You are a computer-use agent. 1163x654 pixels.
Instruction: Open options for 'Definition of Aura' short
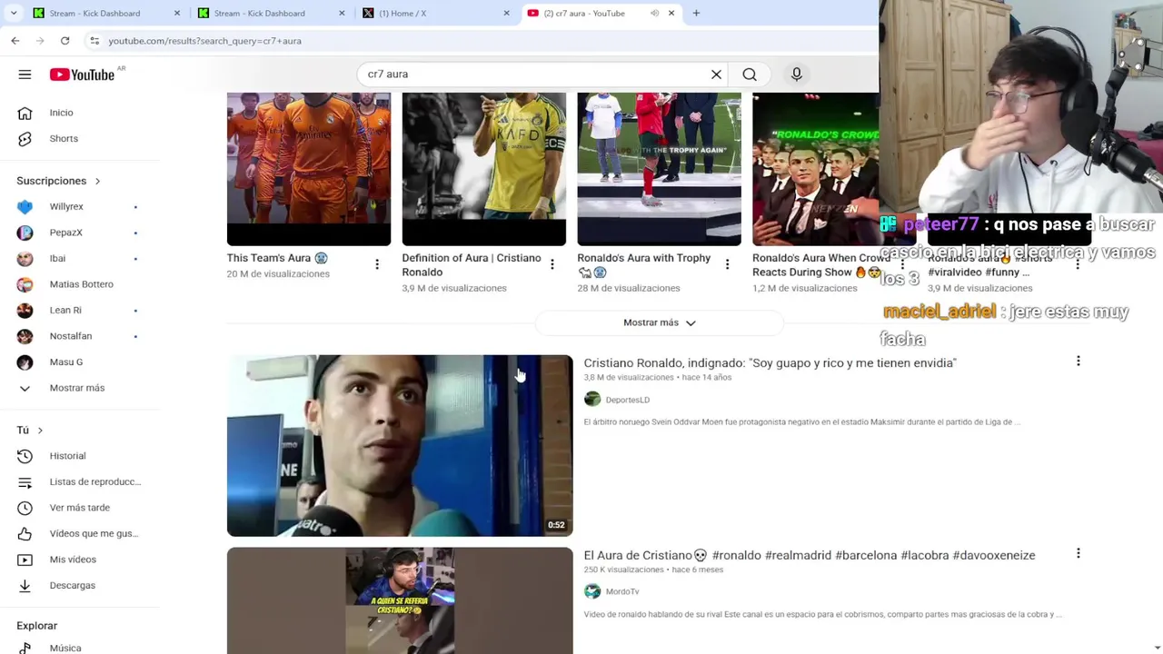[x=552, y=264]
